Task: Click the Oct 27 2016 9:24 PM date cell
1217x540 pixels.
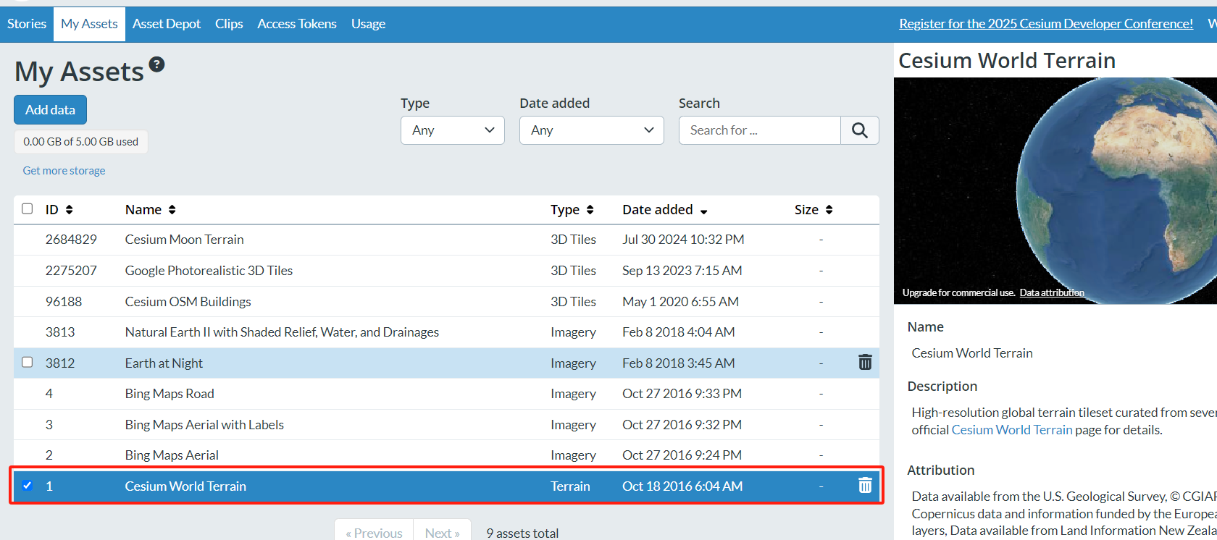Action: pos(682,455)
